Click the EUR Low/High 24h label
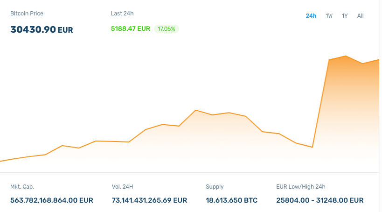The height and width of the screenshot is (212, 382). (301, 187)
